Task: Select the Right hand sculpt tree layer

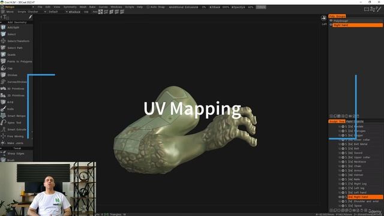Action: pyautogui.click(x=365, y=197)
